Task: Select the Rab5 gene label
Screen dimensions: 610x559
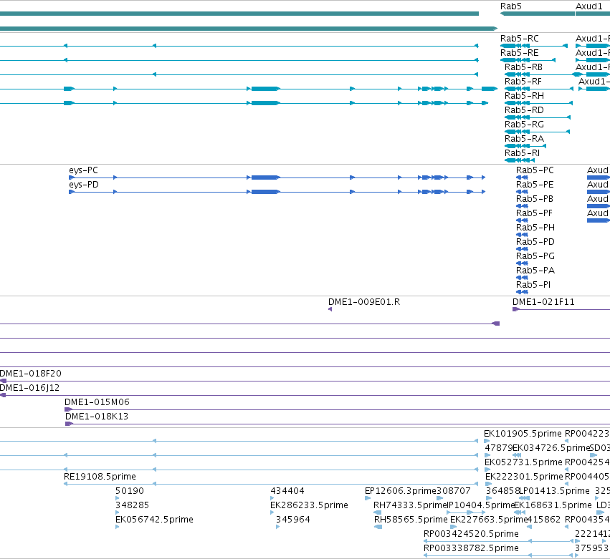Action: tap(511, 6)
